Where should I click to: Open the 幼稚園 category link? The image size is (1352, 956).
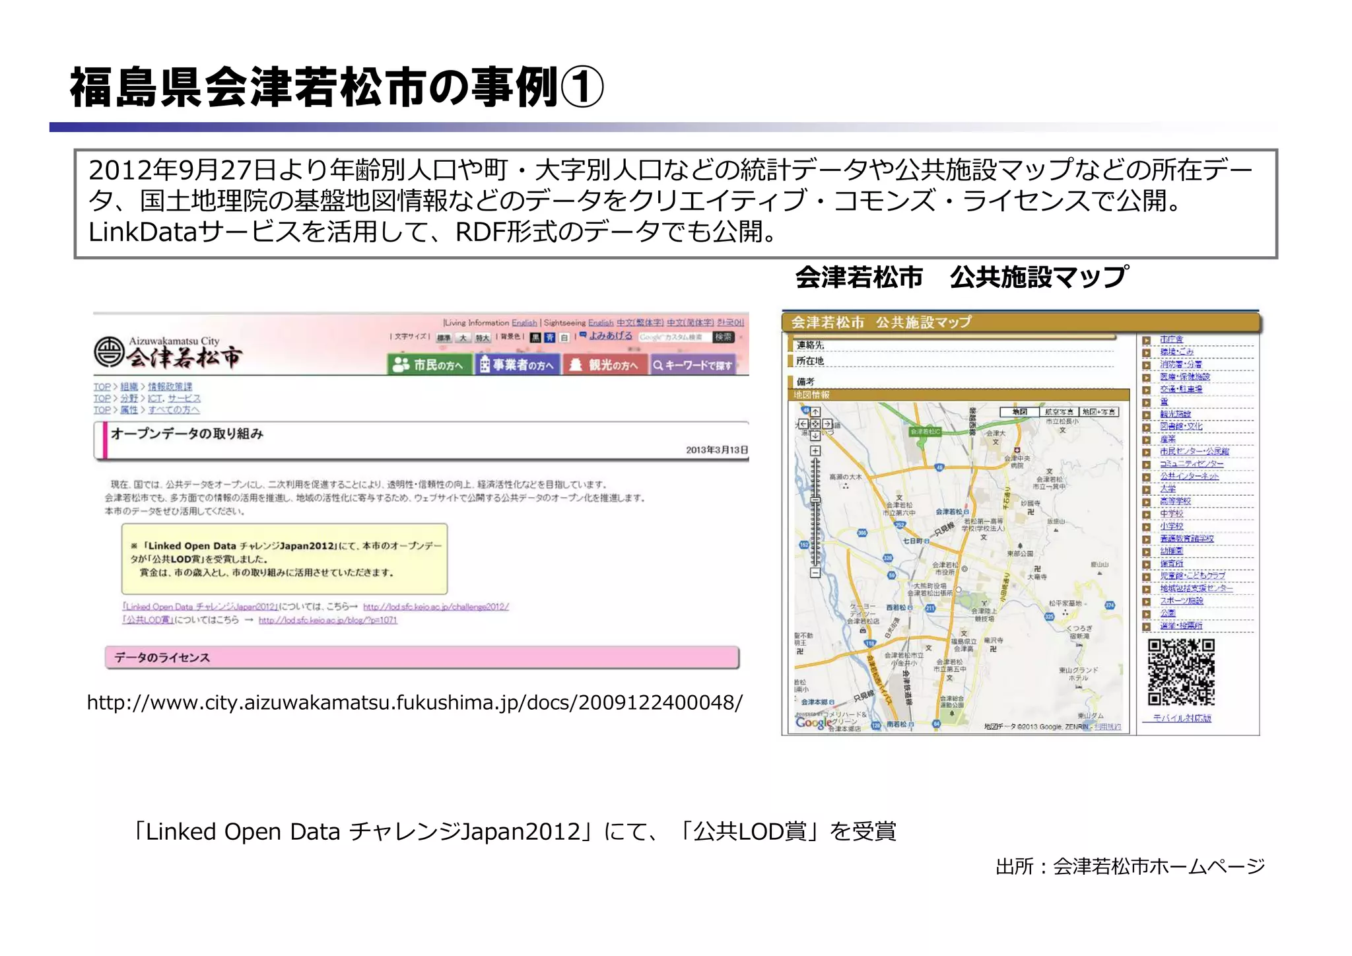[1172, 551]
